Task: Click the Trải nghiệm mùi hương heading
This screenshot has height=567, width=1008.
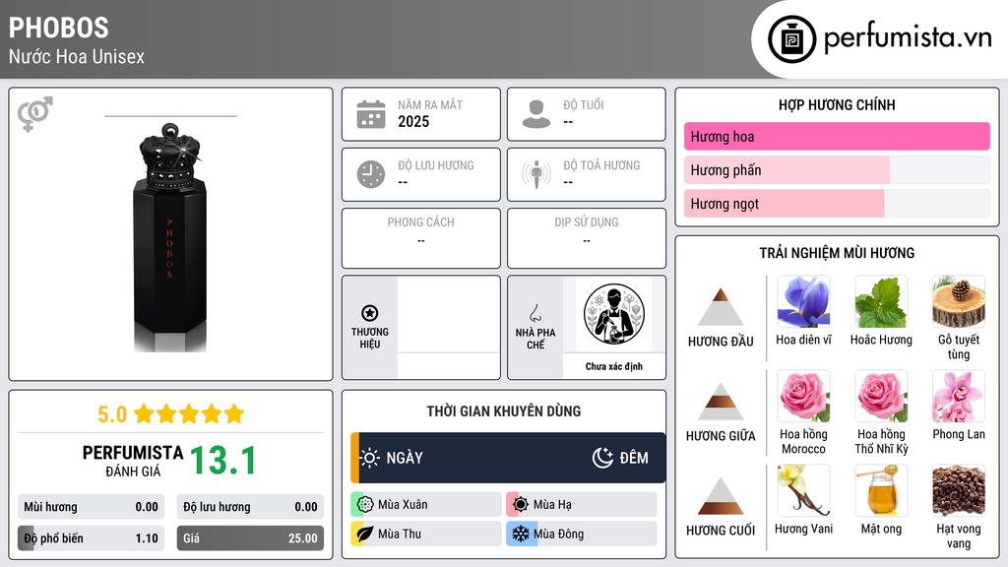Action: (837, 253)
